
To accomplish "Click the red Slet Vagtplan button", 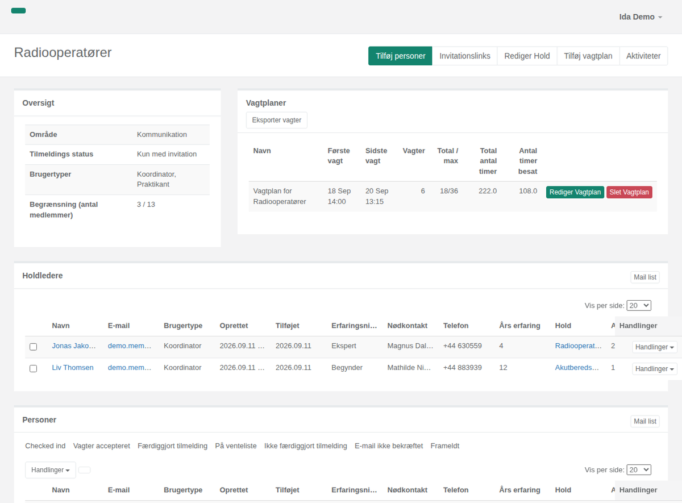I will [x=629, y=192].
